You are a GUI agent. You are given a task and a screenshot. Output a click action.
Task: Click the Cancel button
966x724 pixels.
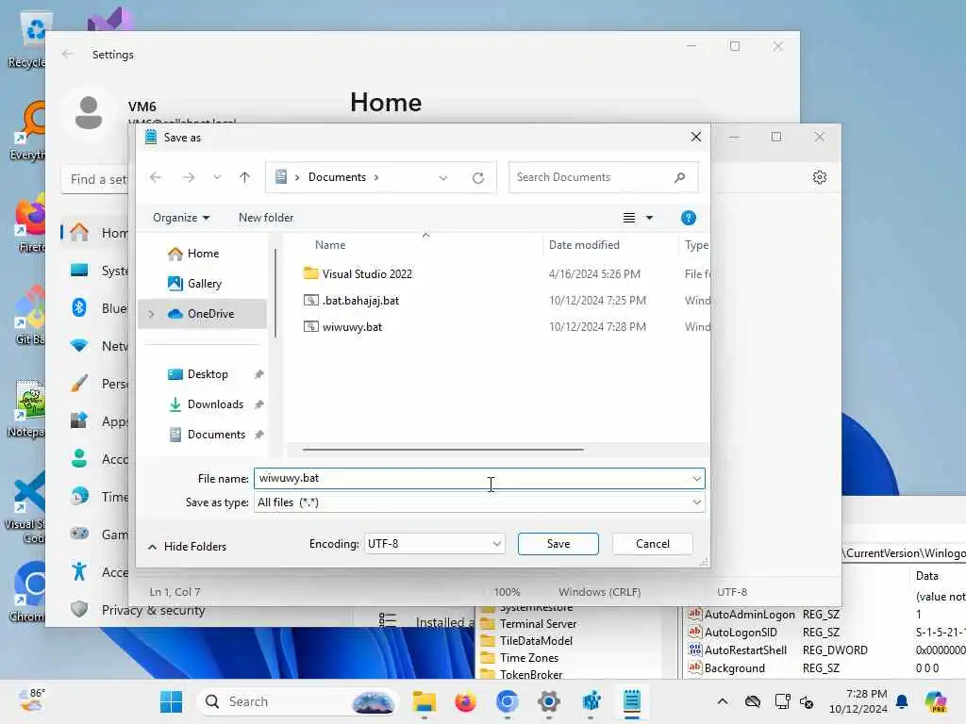(653, 544)
